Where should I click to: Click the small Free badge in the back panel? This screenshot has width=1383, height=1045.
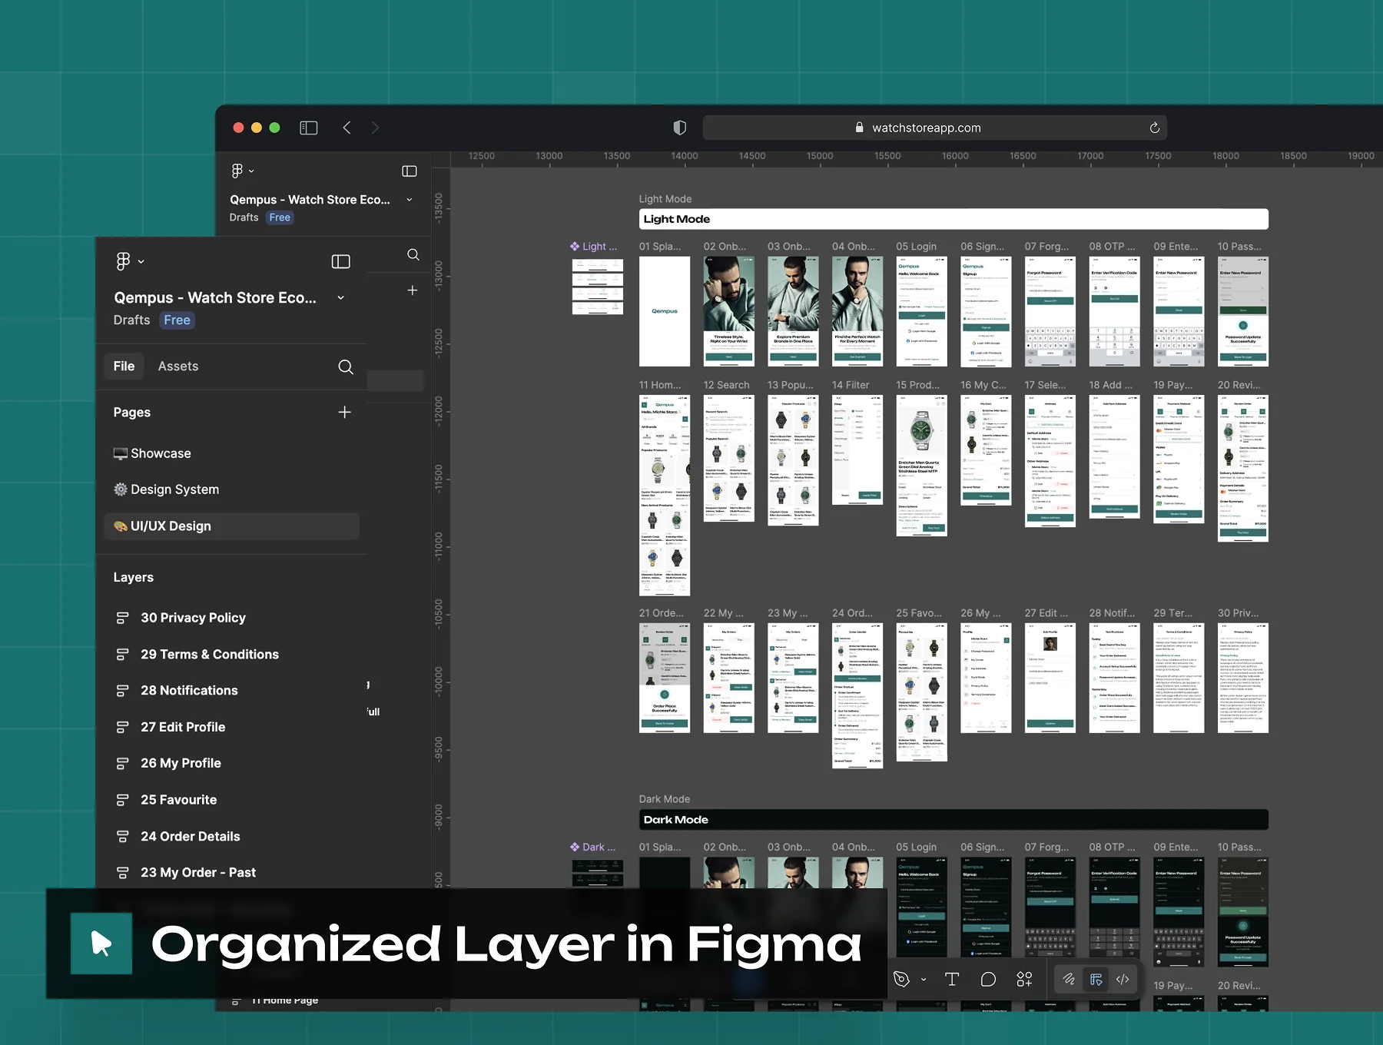[280, 217]
